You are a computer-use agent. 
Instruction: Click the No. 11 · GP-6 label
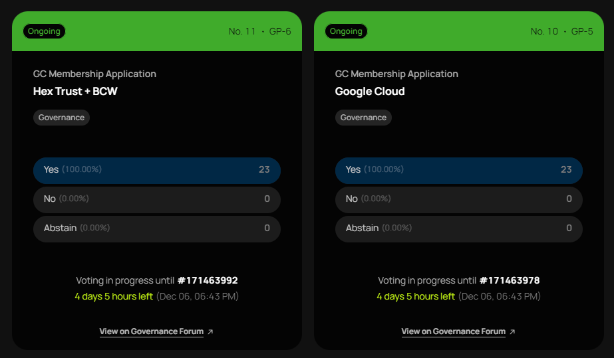pos(260,31)
